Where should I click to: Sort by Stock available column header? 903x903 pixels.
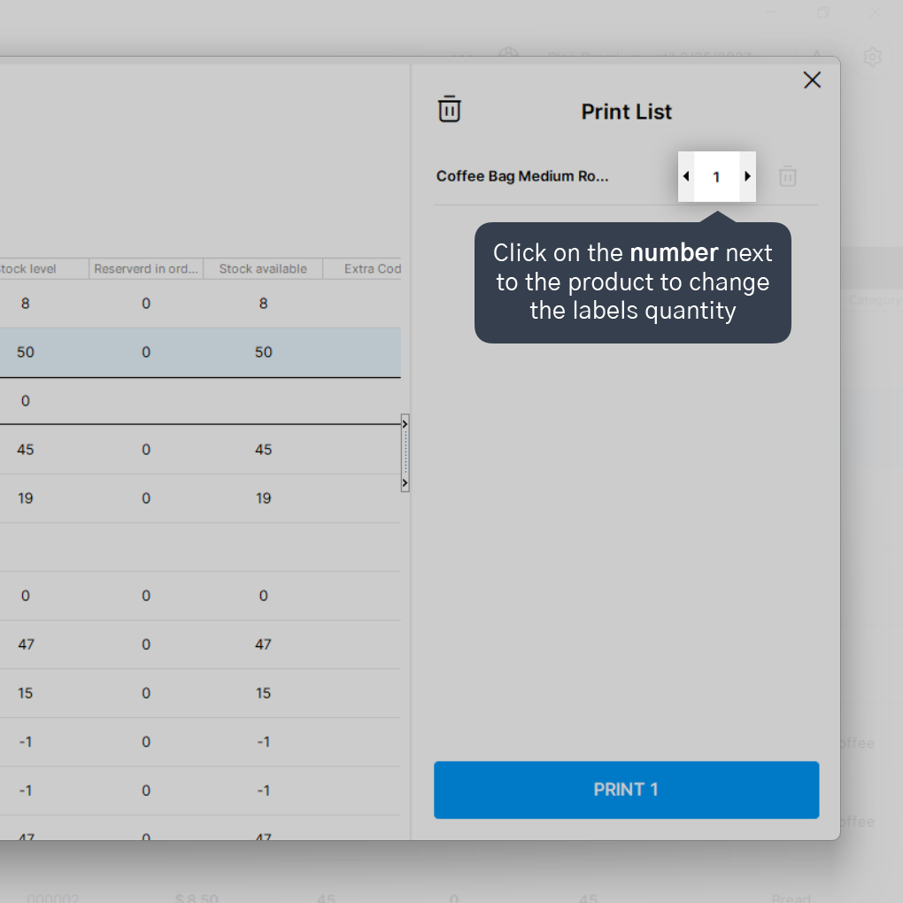click(263, 269)
